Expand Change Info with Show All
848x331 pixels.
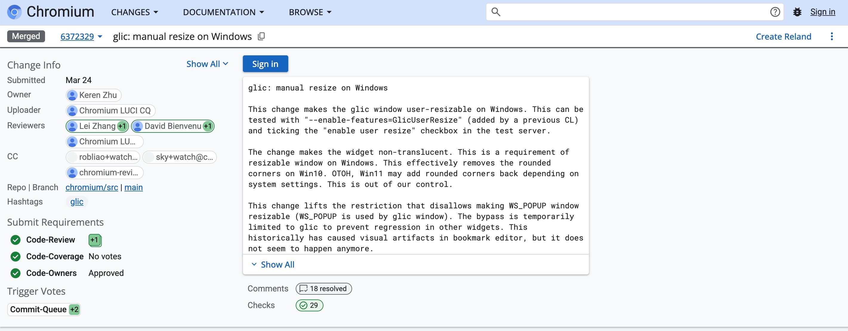(x=207, y=64)
